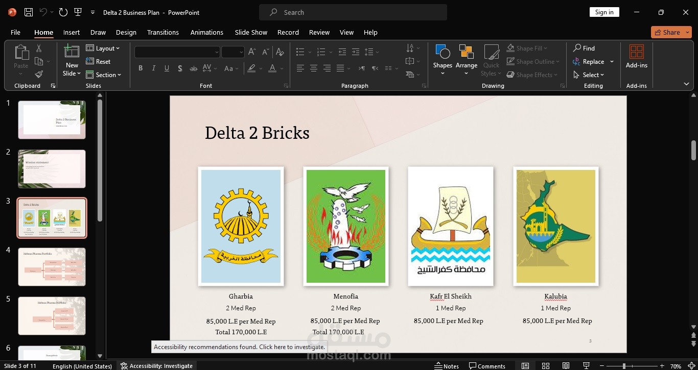Increase the list indent level
The width and height of the screenshot is (698, 370).
click(x=356, y=52)
